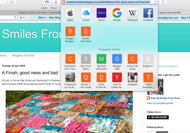Open the Facebook favorite icon
This screenshot has height=133, width=190.
[x=148, y=13]
